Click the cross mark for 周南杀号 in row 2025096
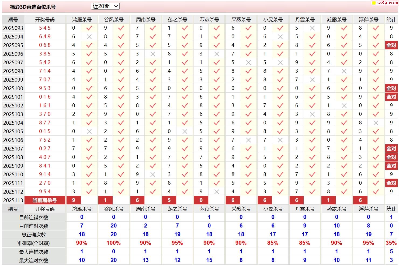 153,54
